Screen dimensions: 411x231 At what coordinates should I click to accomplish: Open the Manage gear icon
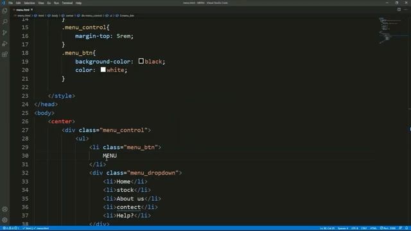[x=4, y=220]
